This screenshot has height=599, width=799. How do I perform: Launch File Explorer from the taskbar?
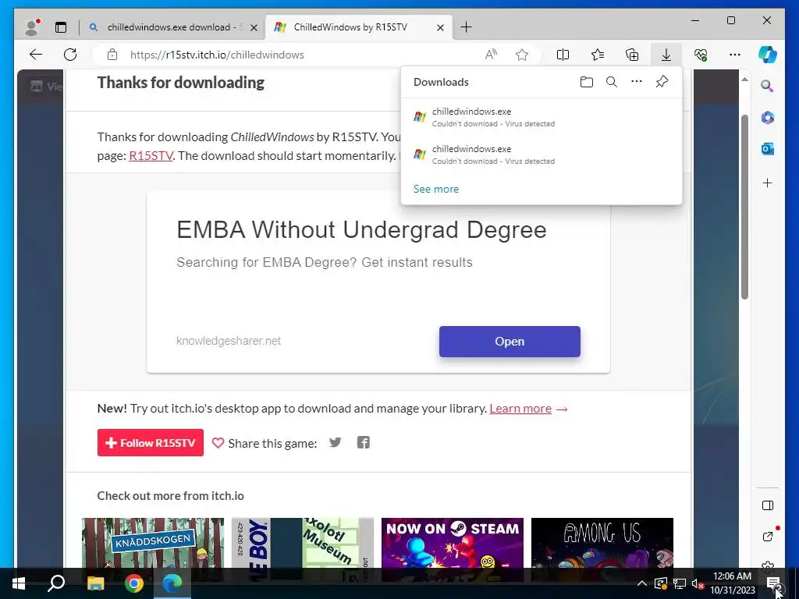(x=95, y=583)
